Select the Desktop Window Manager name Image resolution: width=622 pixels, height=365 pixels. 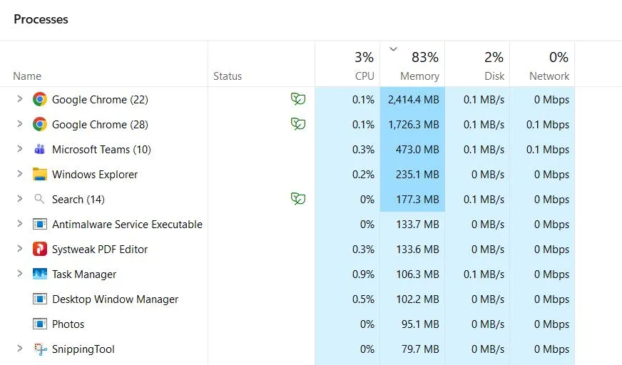coord(115,299)
